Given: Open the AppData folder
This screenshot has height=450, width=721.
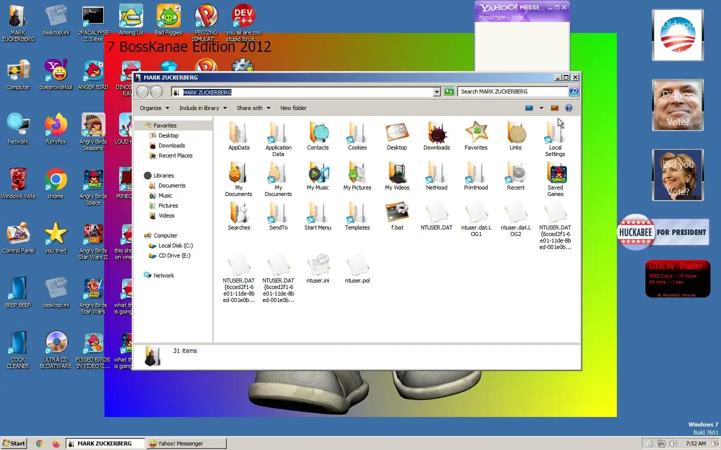Looking at the screenshot, I should (x=239, y=136).
